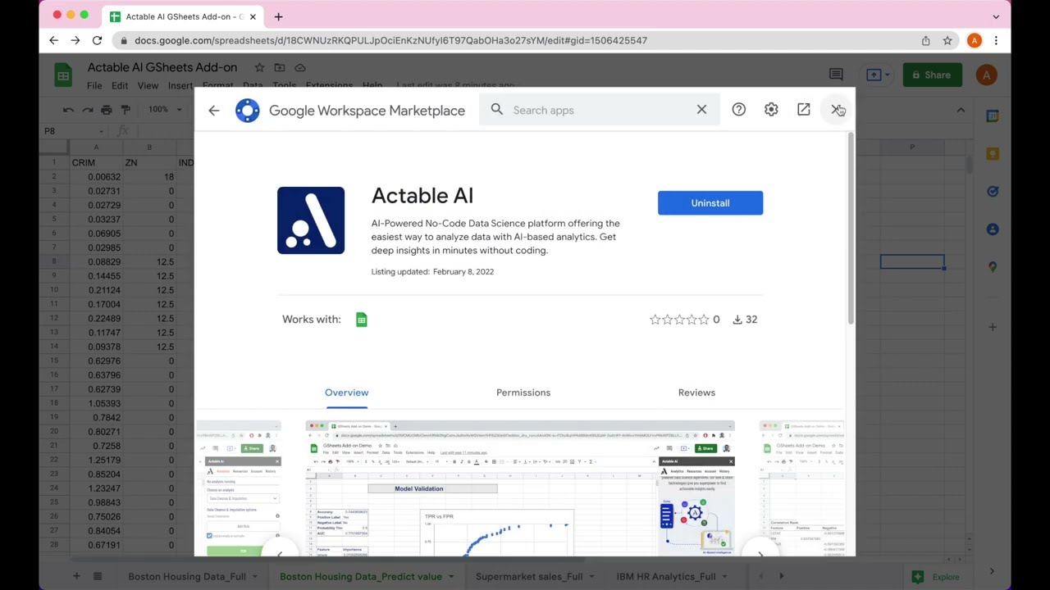This screenshot has height=590, width=1050.
Task: Open the Contacts icon in side panel
Action: coord(993,229)
